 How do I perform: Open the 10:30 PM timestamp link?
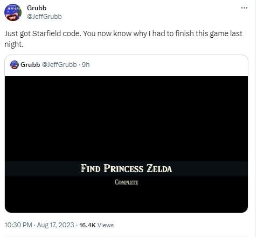pyautogui.click(x=18, y=225)
